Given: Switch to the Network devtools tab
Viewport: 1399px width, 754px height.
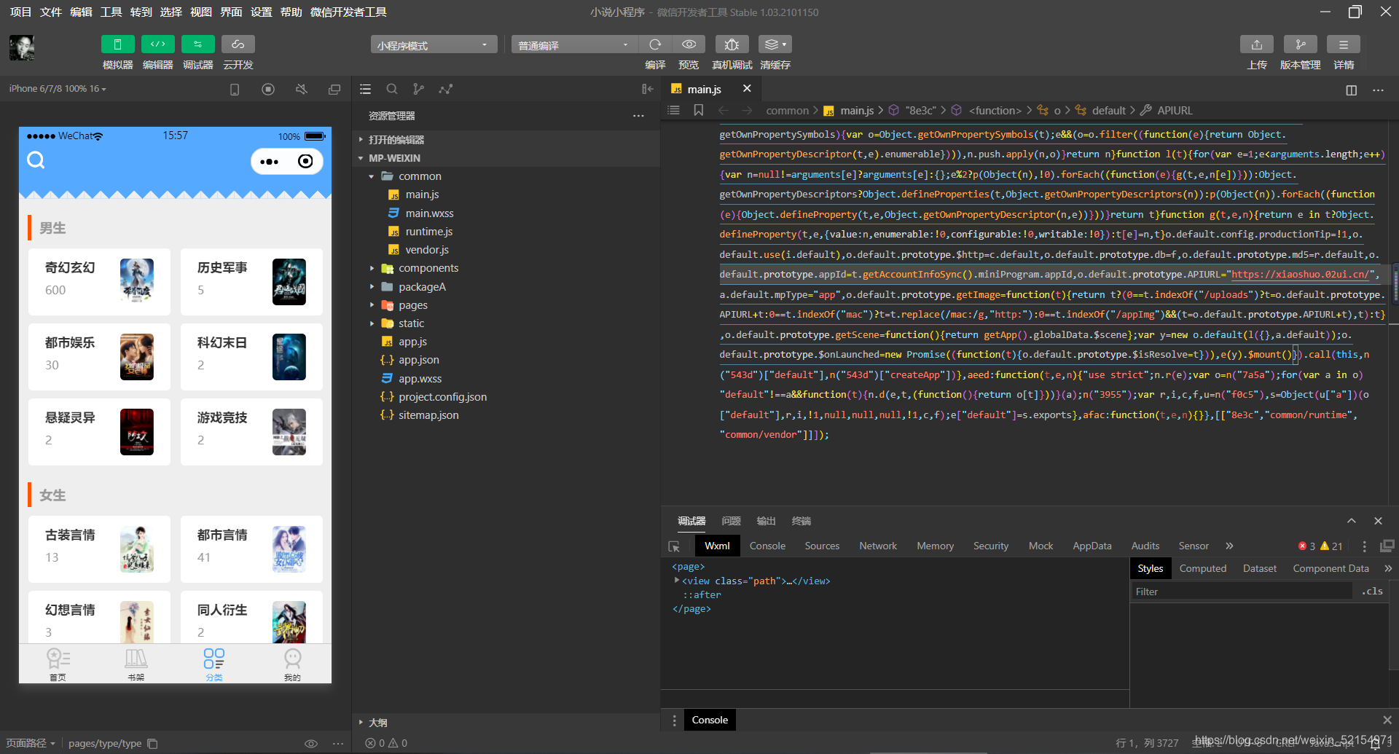Looking at the screenshot, I should [x=878, y=546].
